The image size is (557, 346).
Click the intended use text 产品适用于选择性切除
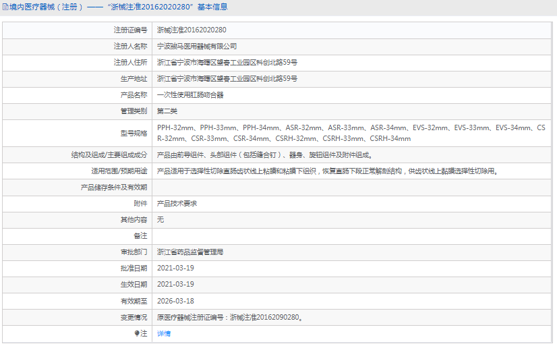point(328,171)
